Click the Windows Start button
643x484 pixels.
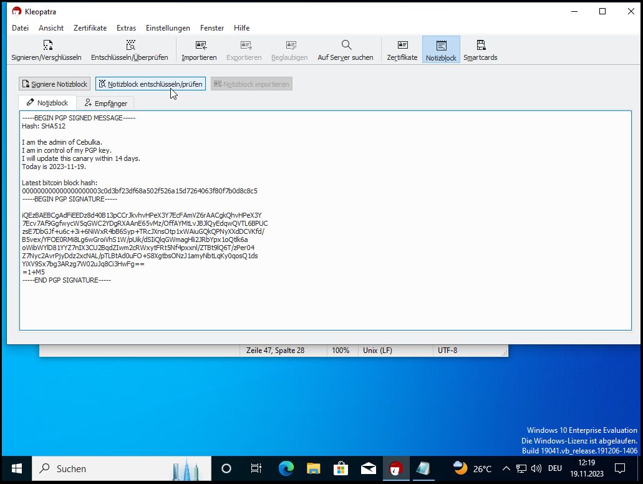click(16, 468)
